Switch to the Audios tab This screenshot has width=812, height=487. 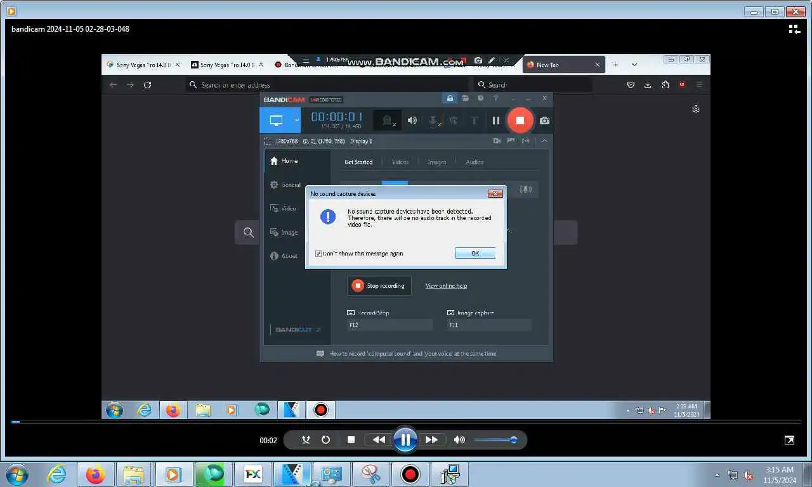coord(475,162)
